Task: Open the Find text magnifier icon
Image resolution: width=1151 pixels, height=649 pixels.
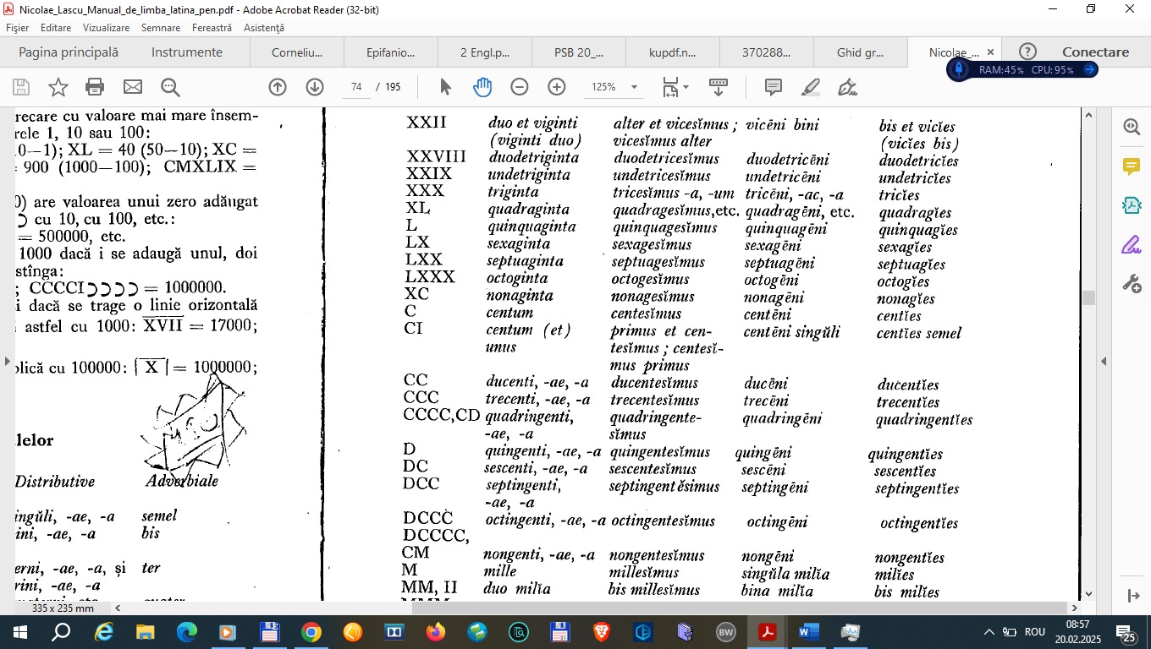Action: coord(170,87)
